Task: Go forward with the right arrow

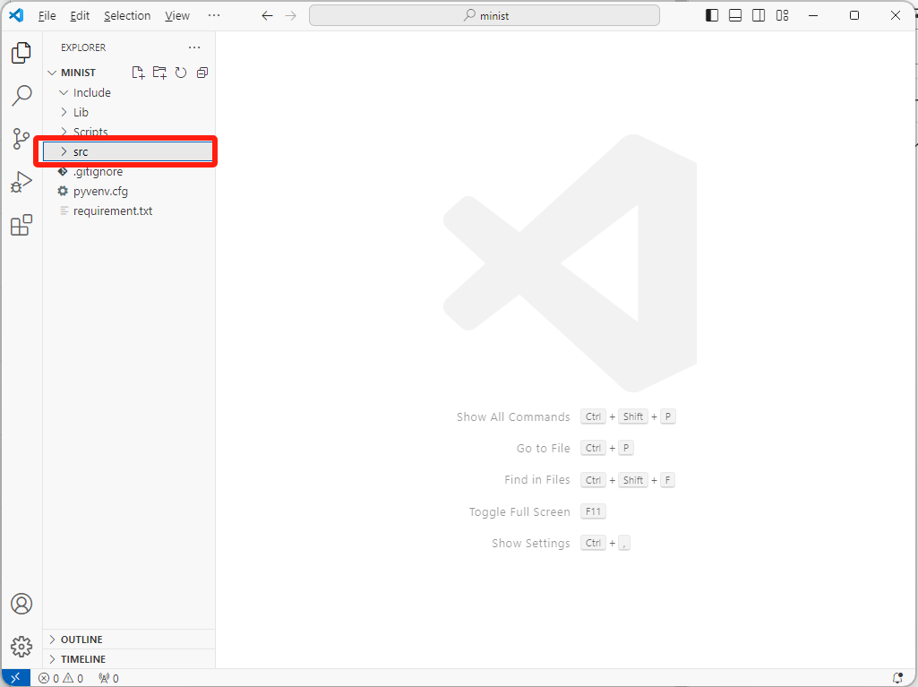Action: click(x=291, y=16)
